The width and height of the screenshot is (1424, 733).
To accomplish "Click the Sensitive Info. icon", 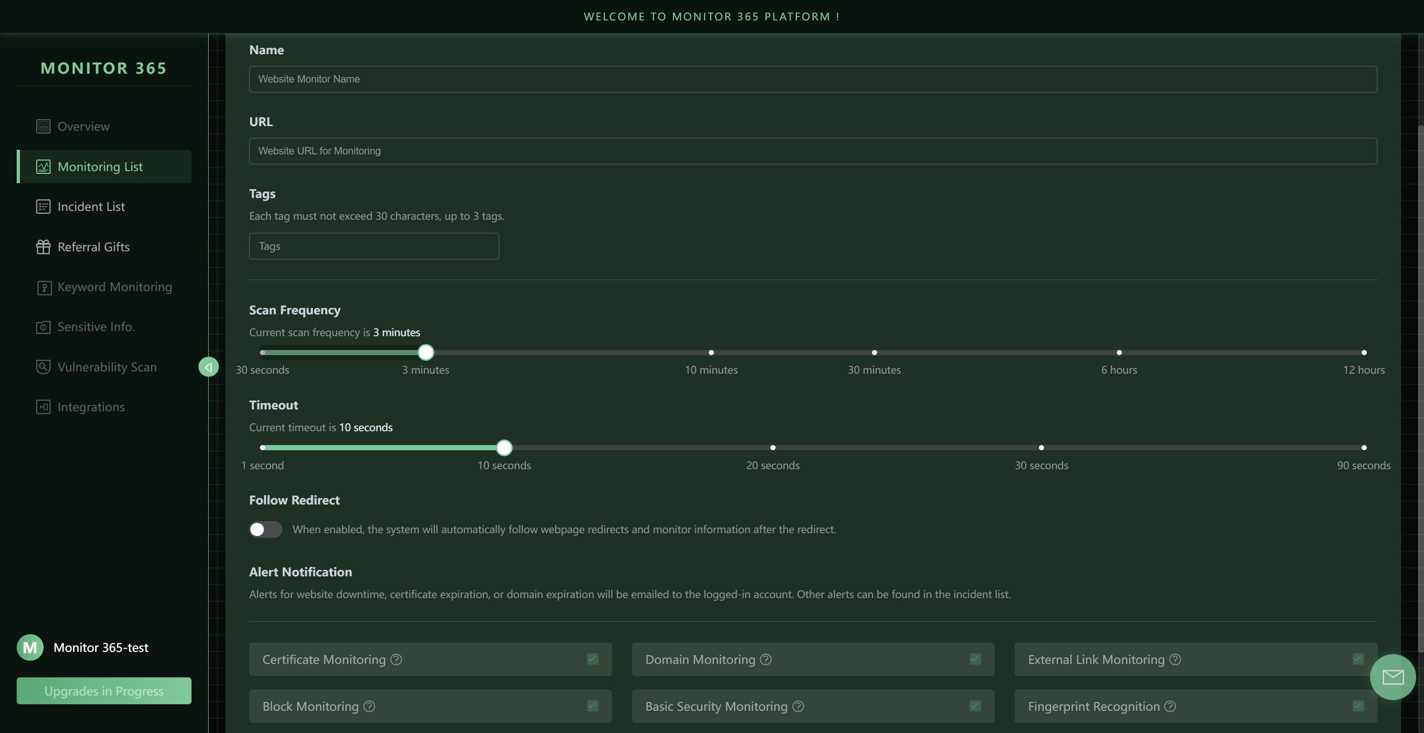I will point(43,327).
